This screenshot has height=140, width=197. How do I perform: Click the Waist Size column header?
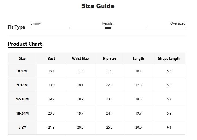click(80, 59)
